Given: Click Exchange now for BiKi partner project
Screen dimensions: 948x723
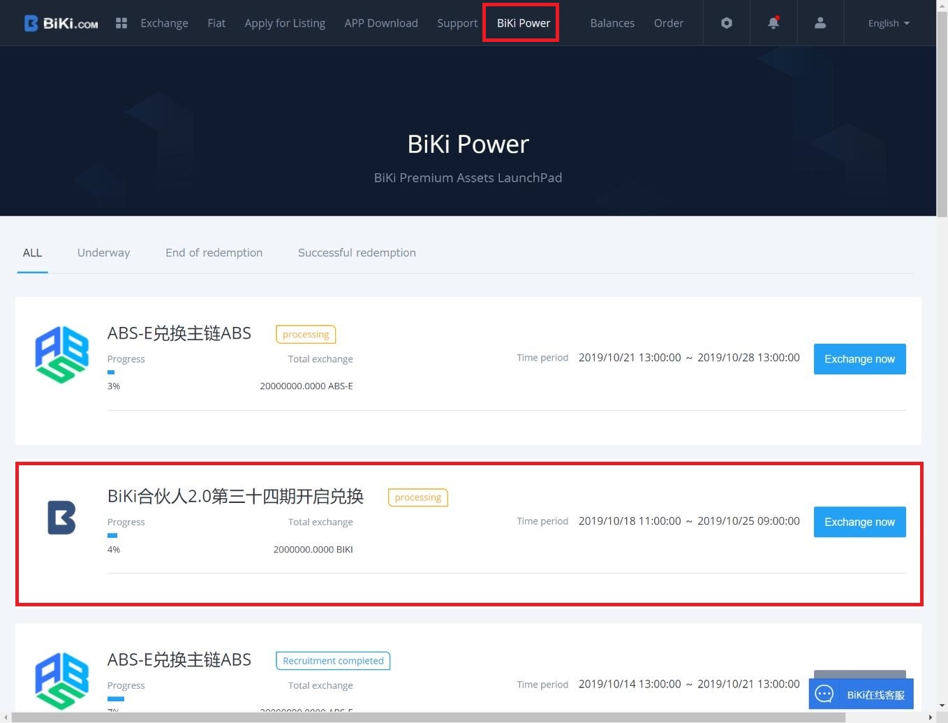Looking at the screenshot, I should pyautogui.click(x=859, y=522).
